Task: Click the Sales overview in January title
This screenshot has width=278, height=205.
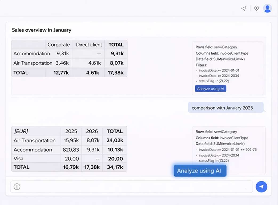Action: (x=42, y=30)
